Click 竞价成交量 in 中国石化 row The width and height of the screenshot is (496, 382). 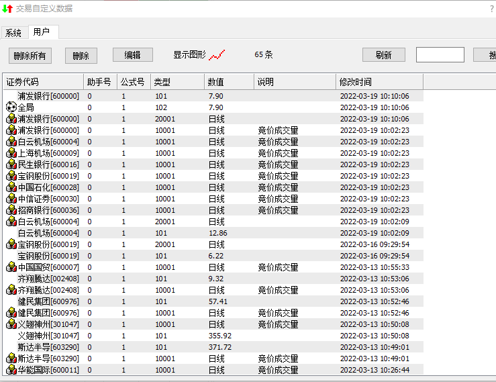278,187
